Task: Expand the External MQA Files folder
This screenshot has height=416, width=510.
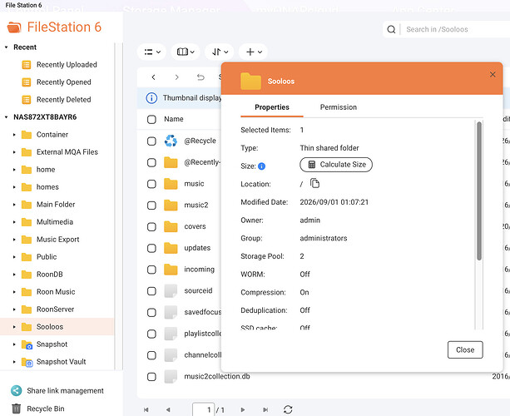Action: click(x=14, y=152)
